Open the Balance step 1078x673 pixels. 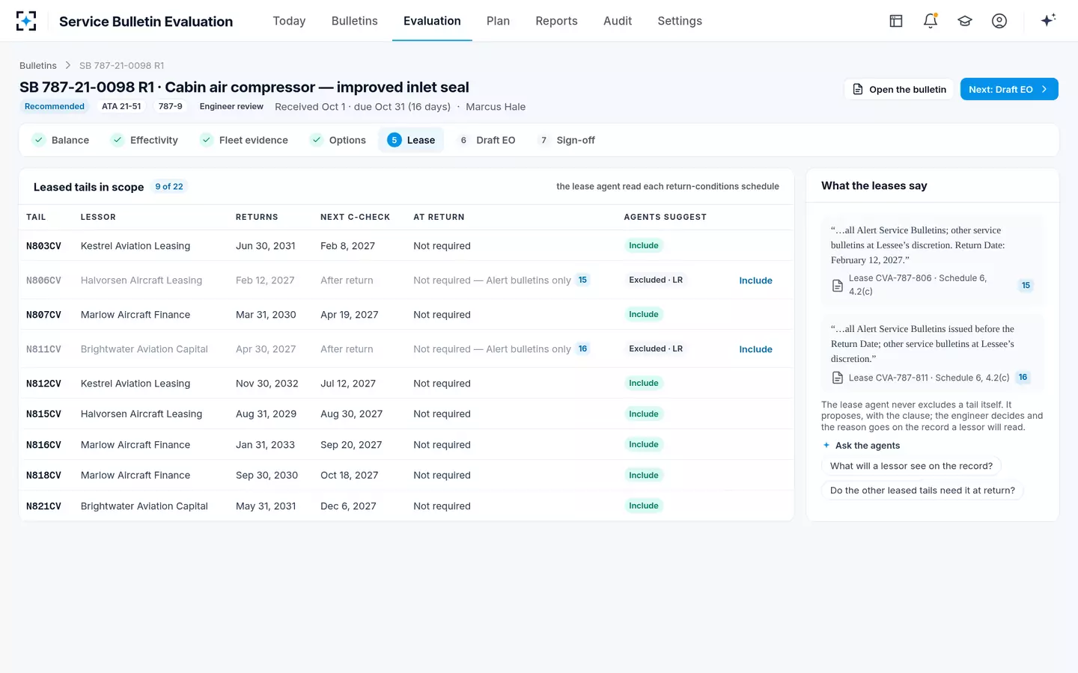coord(61,141)
